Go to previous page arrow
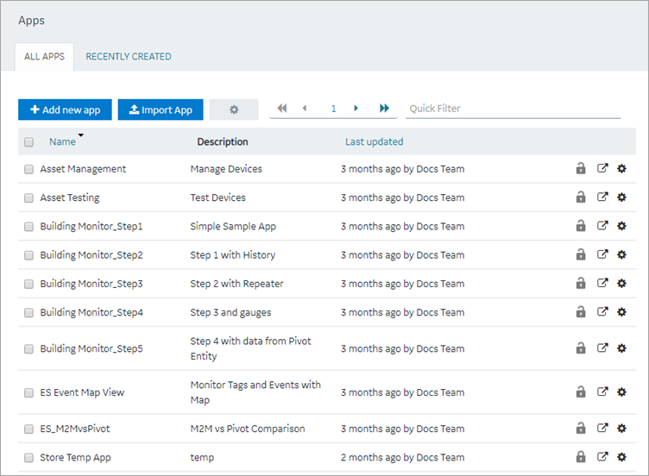This screenshot has width=649, height=476. (x=305, y=109)
